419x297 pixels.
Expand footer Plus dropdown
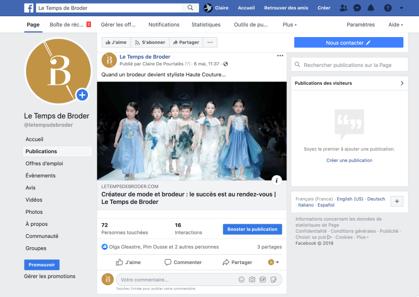tap(362, 237)
